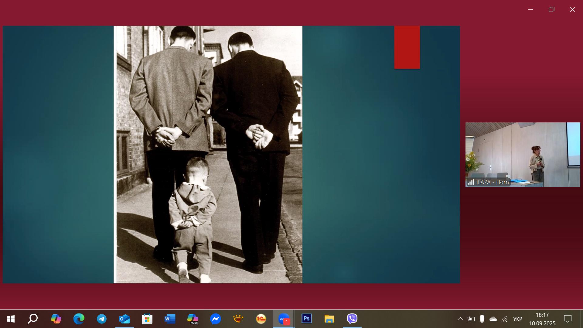Open the Windows Start menu
Screen dimensions: 583x328
point(11,319)
